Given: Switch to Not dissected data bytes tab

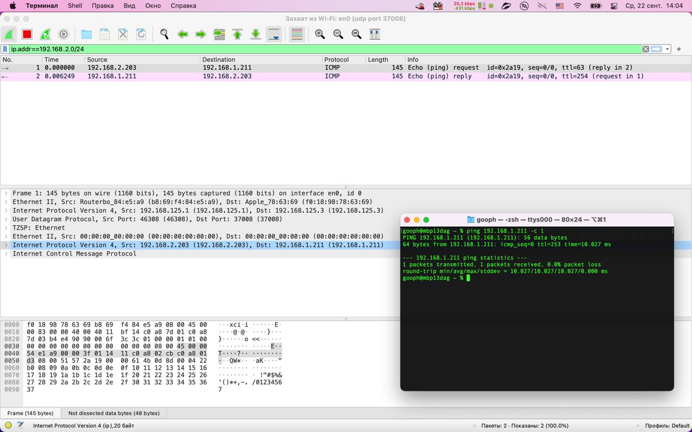Looking at the screenshot, I should click(114, 413).
